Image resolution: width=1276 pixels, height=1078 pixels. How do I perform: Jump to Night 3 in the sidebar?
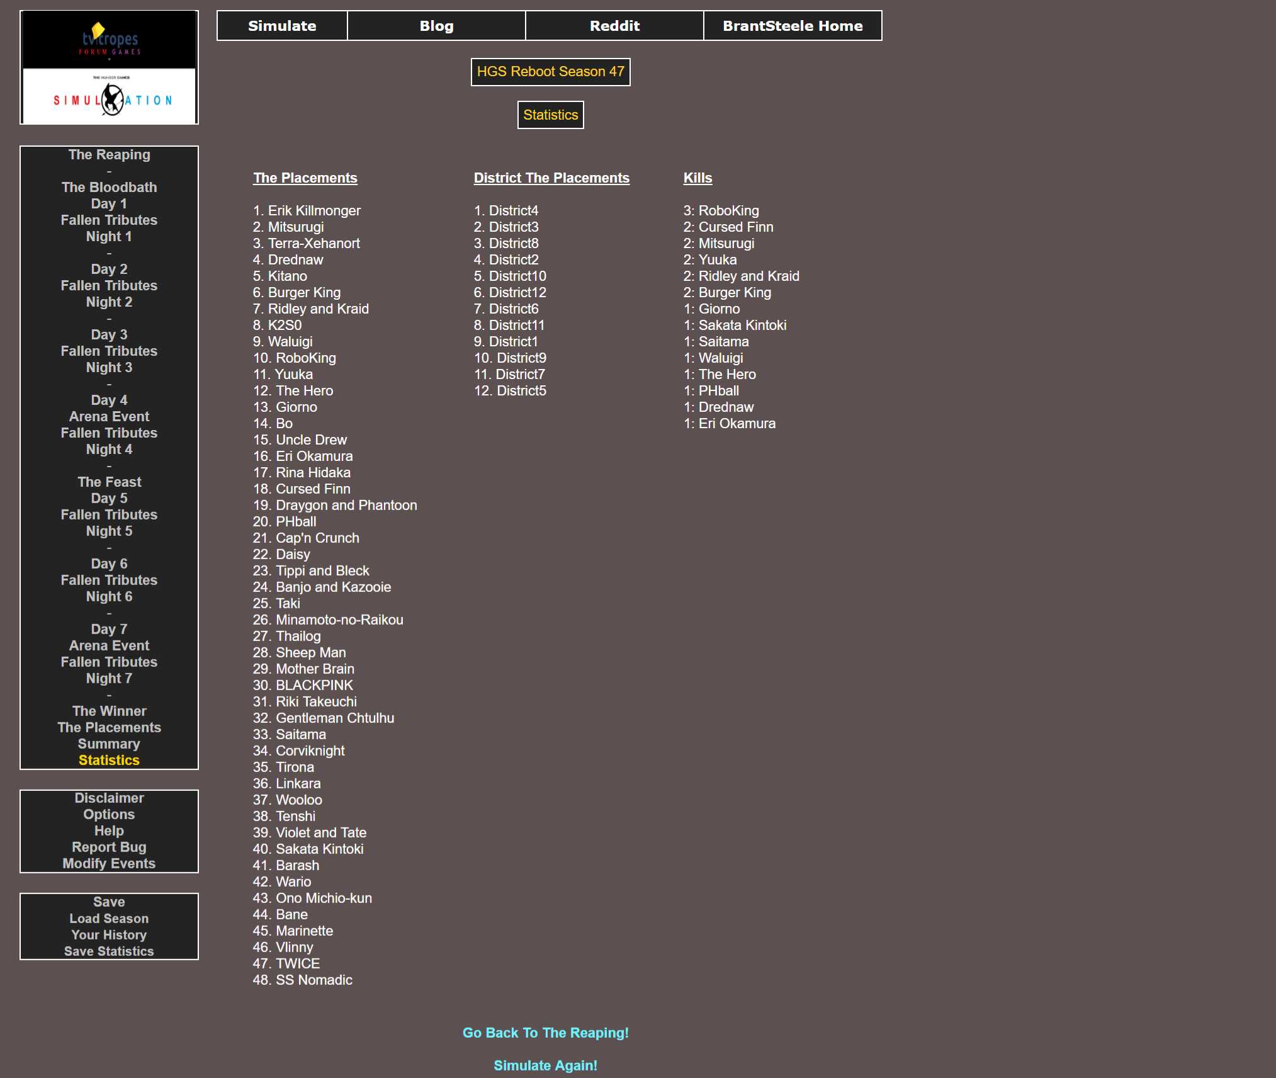pos(109,368)
